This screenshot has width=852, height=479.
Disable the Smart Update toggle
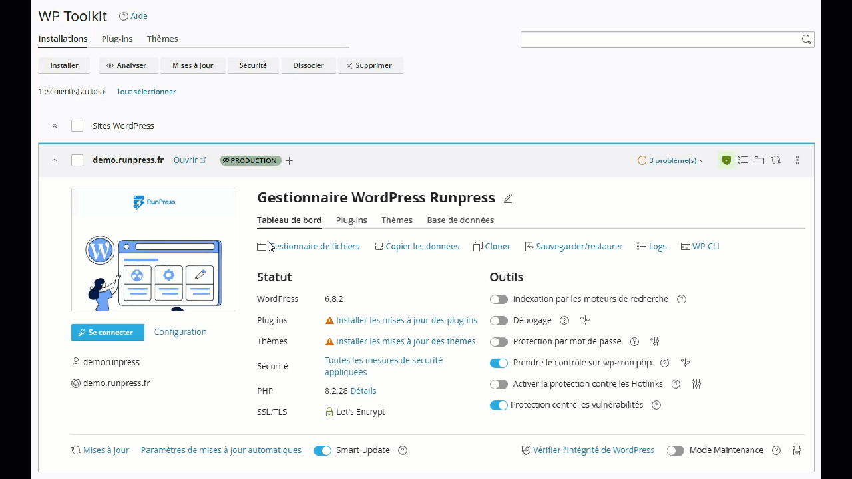point(322,450)
